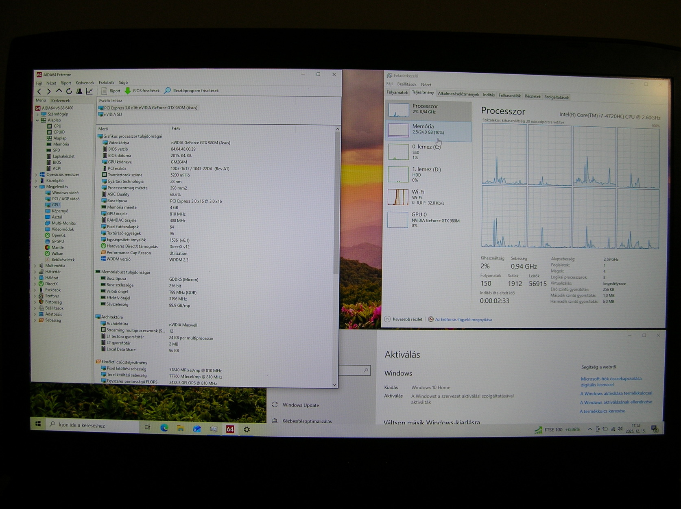Switch to the Szolgáltatások tab

(x=557, y=97)
